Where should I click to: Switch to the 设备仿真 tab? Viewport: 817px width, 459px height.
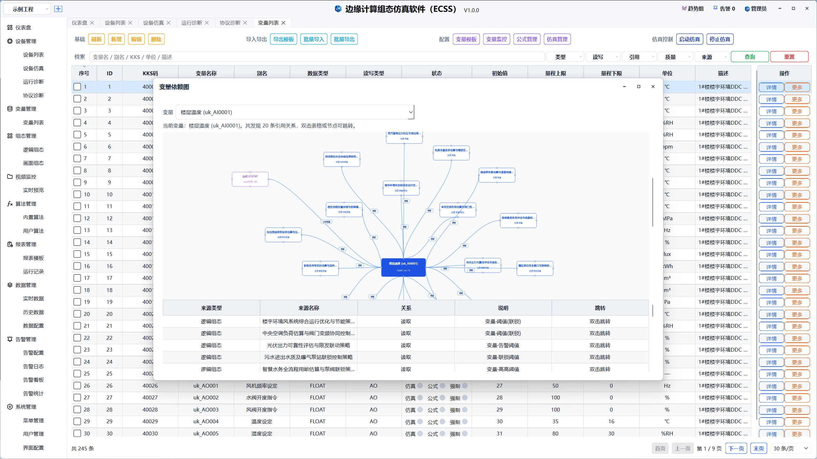153,23
